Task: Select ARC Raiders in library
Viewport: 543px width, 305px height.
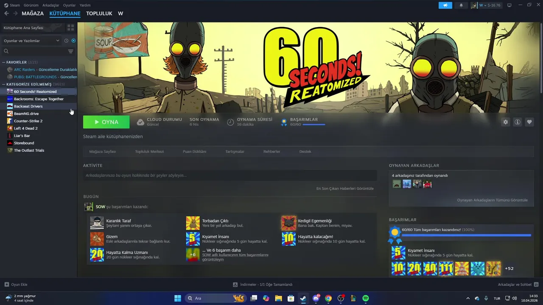Action: point(42,69)
